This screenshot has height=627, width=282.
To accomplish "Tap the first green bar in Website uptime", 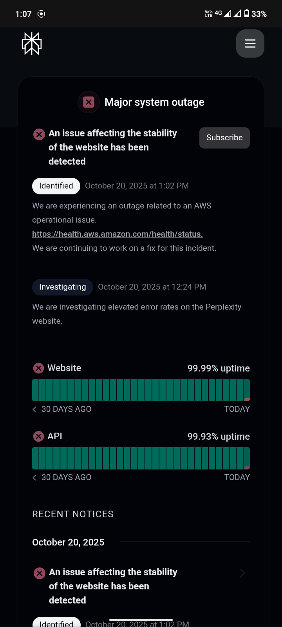I will click(x=35, y=390).
